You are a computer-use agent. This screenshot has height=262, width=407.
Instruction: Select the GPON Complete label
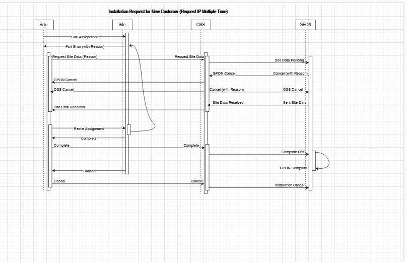(x=293, y=168)
